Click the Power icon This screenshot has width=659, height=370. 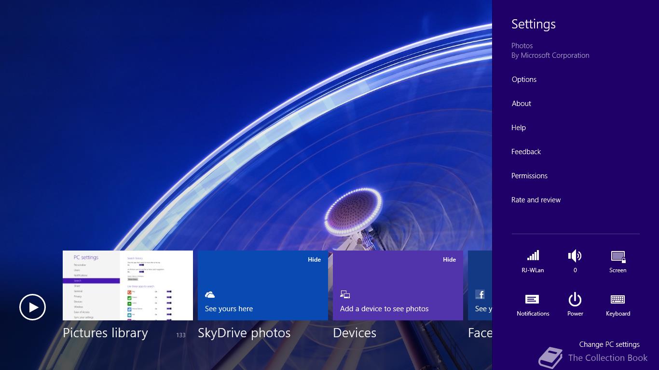click(x=575, y=299)
